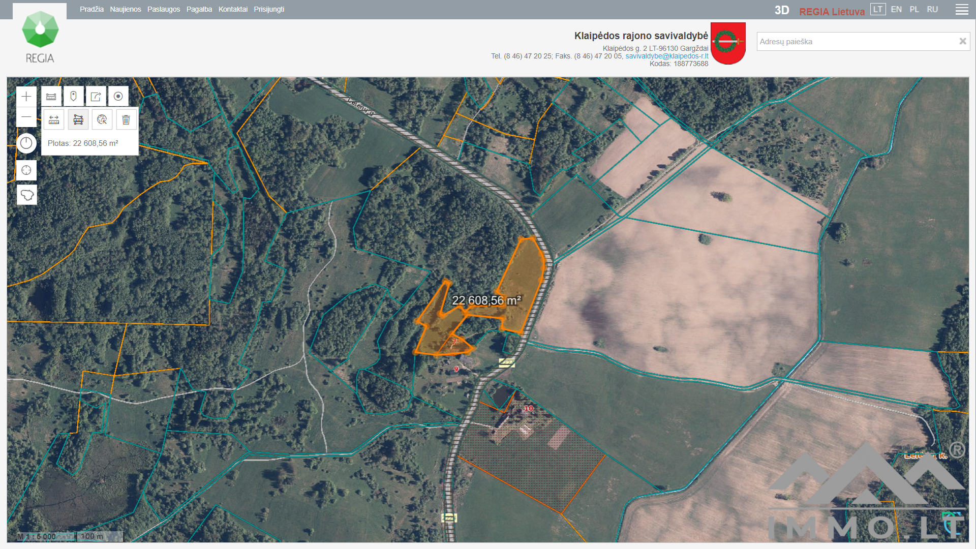
Task: Click the 22 608,56 m² label on the polygon
Action: tap(486, 300)
